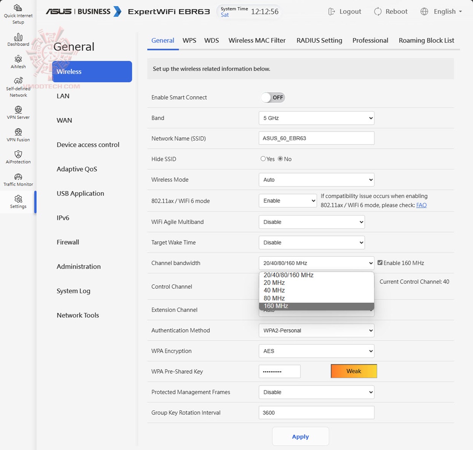Viewport: 473px width, 450px height.
Task: Click WPA Pre-Shared Key field
Action: tap(279, 372)
